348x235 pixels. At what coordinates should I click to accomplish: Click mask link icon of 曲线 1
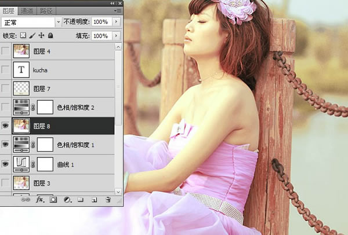[33, 164]
